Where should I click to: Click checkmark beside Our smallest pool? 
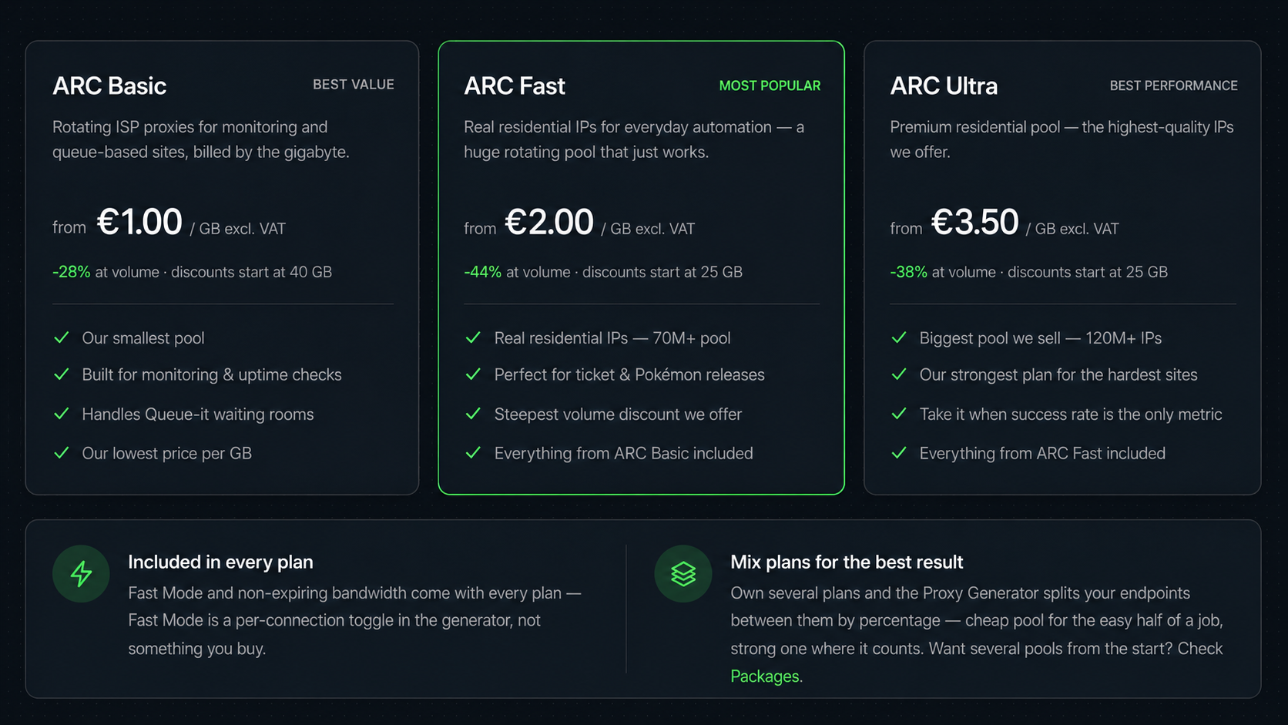pyautogui.click(x=62, y=337)
